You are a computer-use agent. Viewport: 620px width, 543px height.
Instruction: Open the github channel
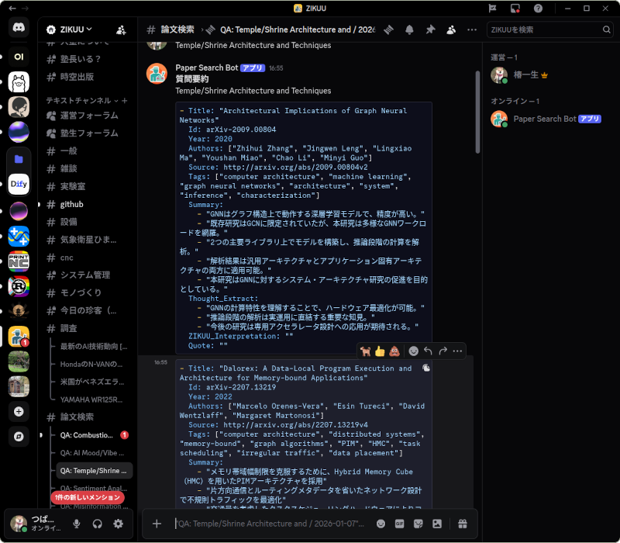tap(71, 204)
